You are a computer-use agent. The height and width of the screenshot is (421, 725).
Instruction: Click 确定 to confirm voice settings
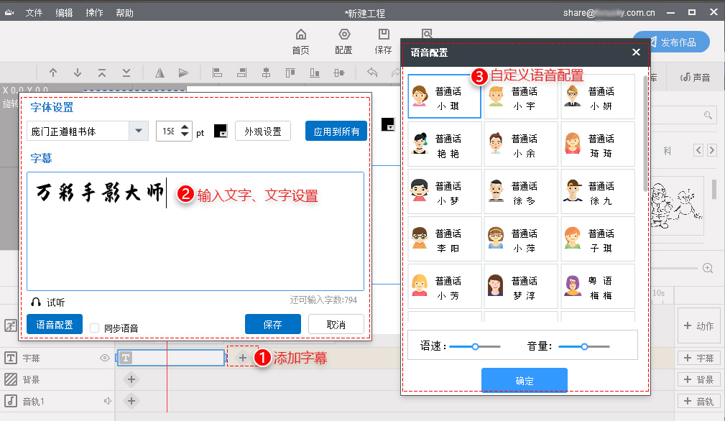(524, 379)
